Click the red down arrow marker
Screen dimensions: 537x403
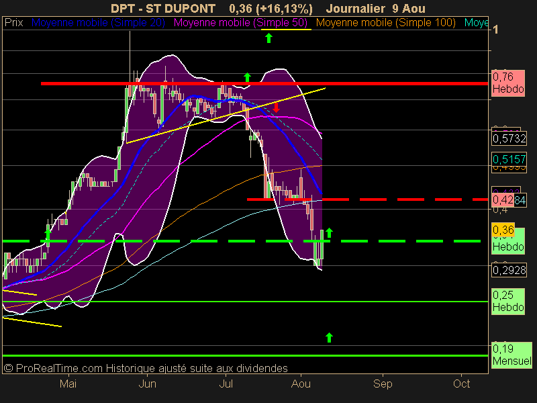click(x=277, y=107)
